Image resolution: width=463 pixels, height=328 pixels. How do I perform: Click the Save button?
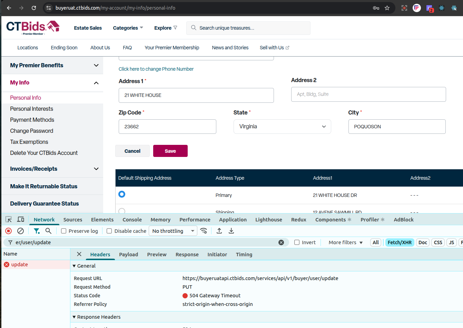pos(170,151)
